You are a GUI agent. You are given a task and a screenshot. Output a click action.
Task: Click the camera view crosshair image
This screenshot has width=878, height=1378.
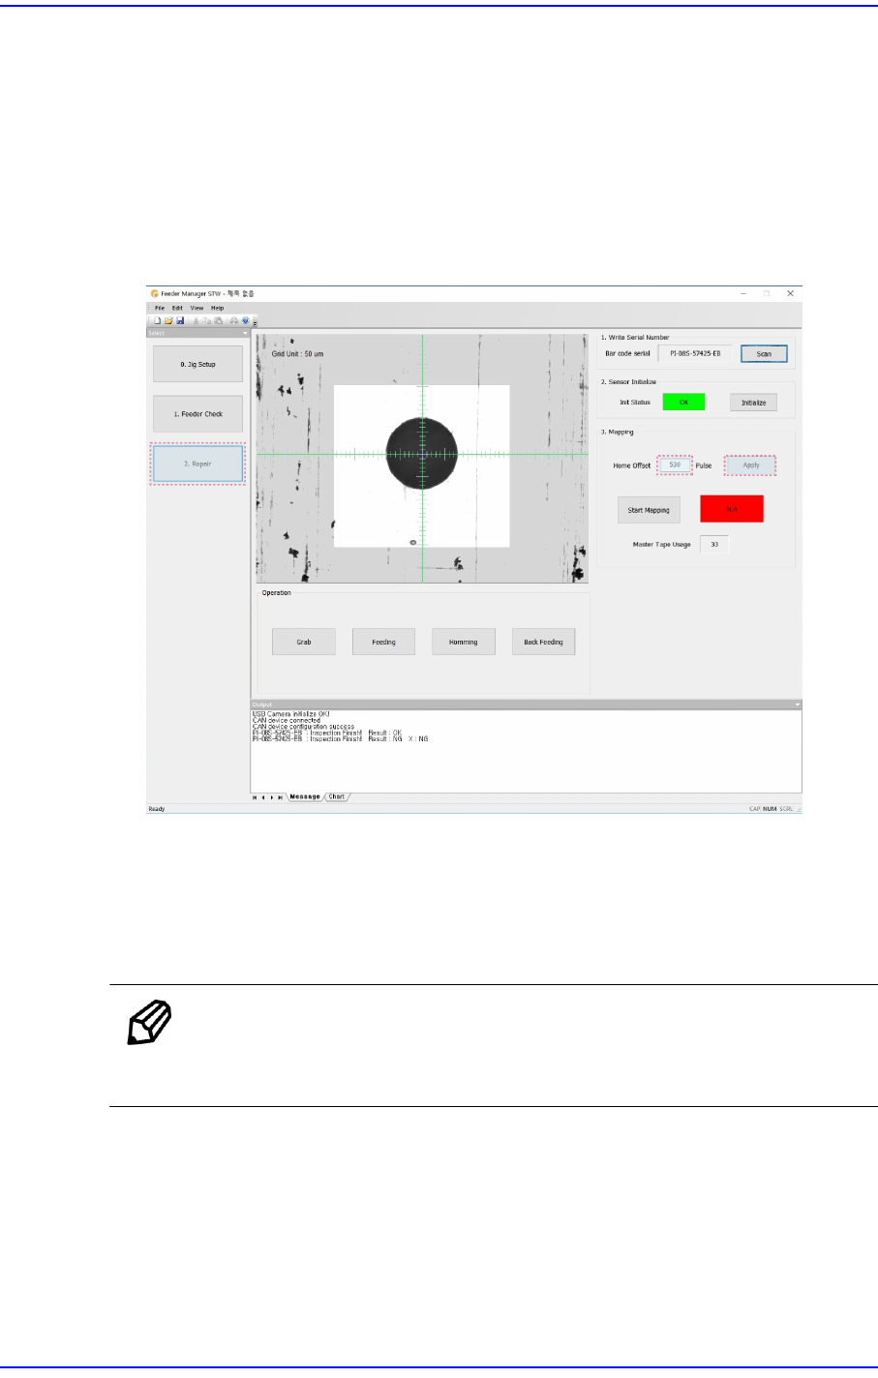(x=422, y=458)
